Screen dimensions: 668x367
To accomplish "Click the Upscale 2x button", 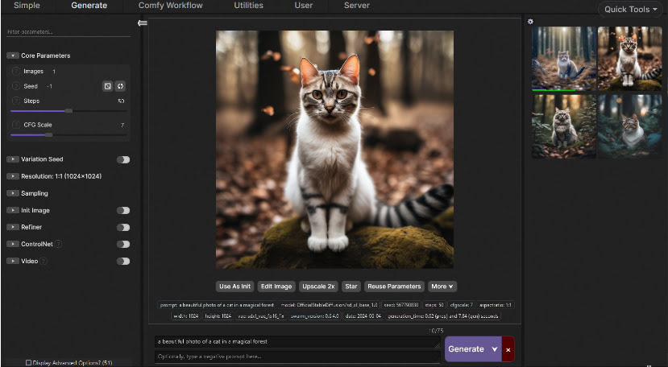I will 317,286.
